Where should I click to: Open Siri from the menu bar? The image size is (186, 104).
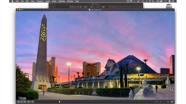click(170, 1)
